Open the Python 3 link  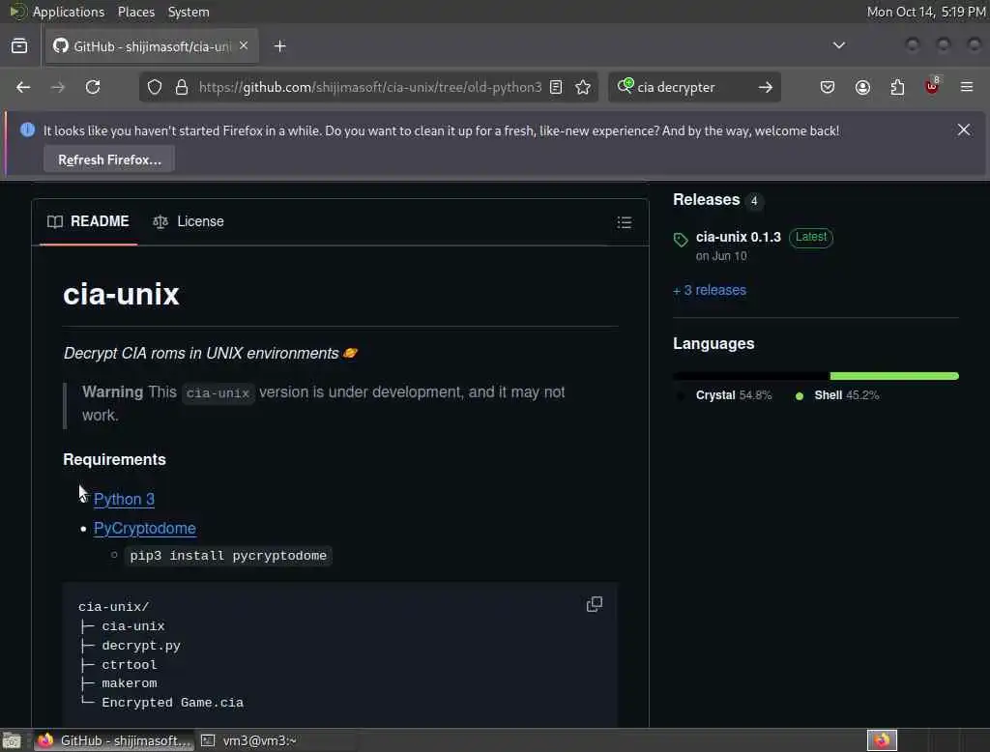click(124, 499)
